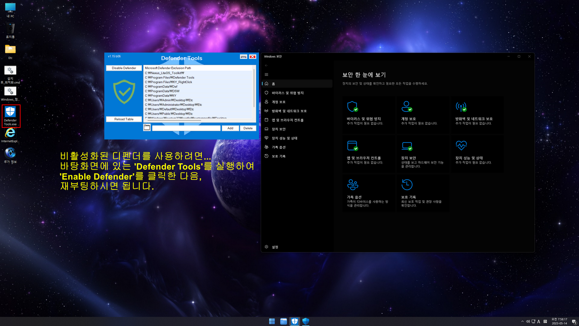
Task: Open 설정 at bottom of Windows 보안
Action: click(297, 247)
